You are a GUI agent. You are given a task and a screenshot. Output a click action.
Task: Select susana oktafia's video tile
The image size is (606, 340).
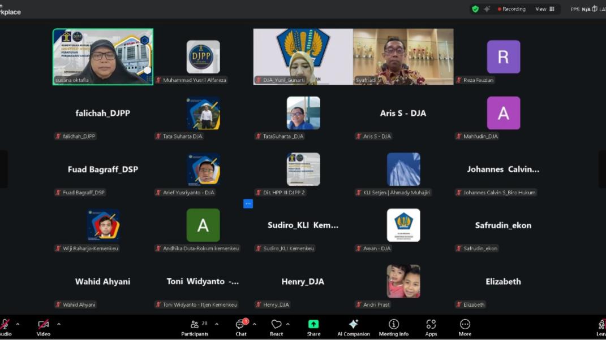pos(103,56)
